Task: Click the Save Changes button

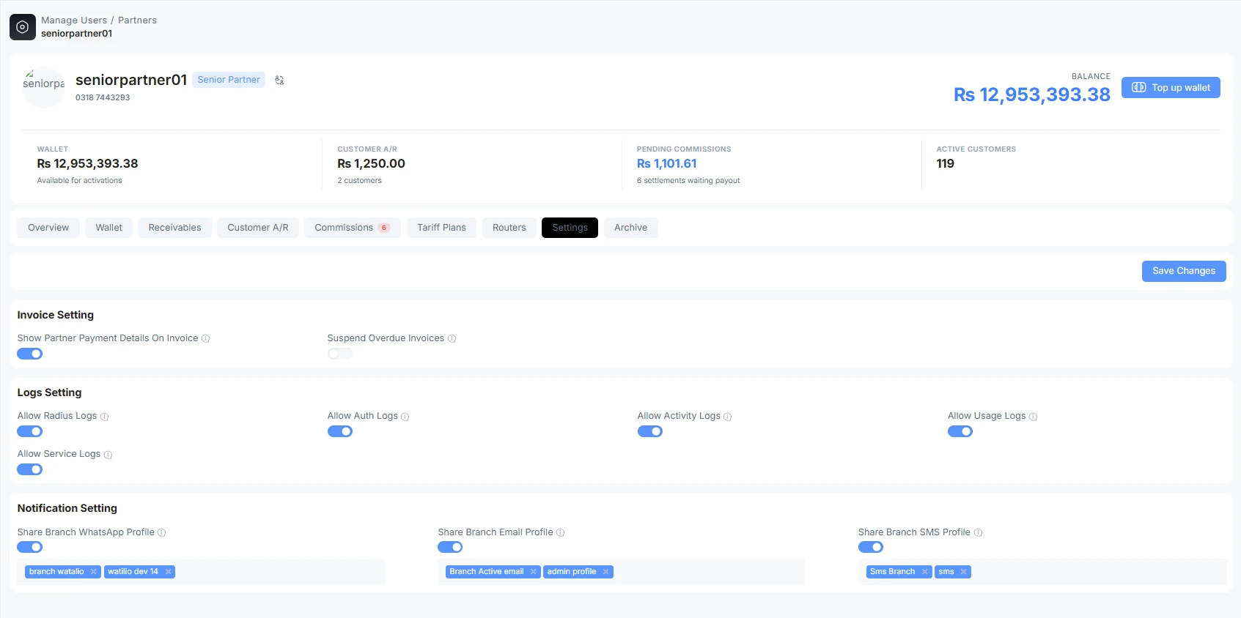Action: pyautogui.click(x=1184, y=271)
